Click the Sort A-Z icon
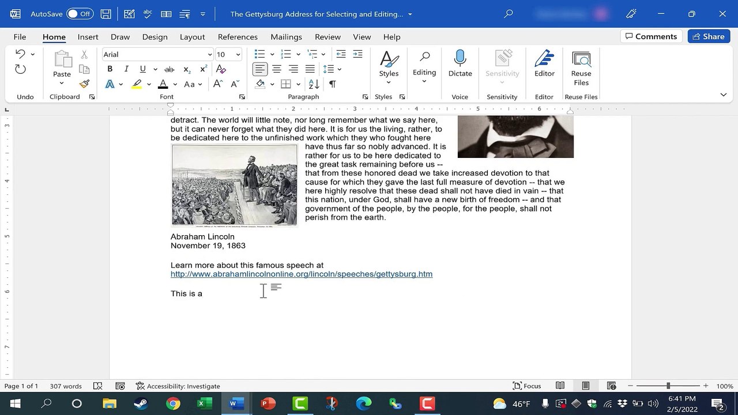Screen dimensions: 738x415 tap(314, 84)
